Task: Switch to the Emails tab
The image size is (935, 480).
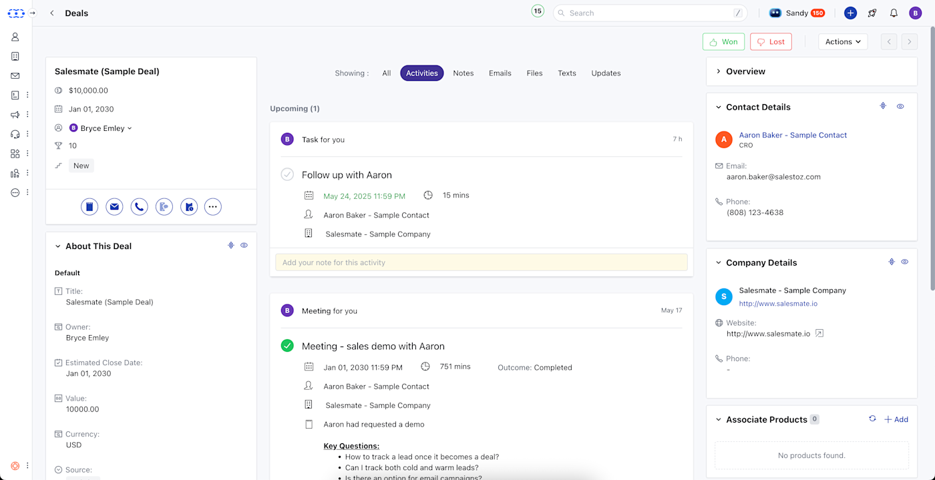Action: tap(500, 73)
